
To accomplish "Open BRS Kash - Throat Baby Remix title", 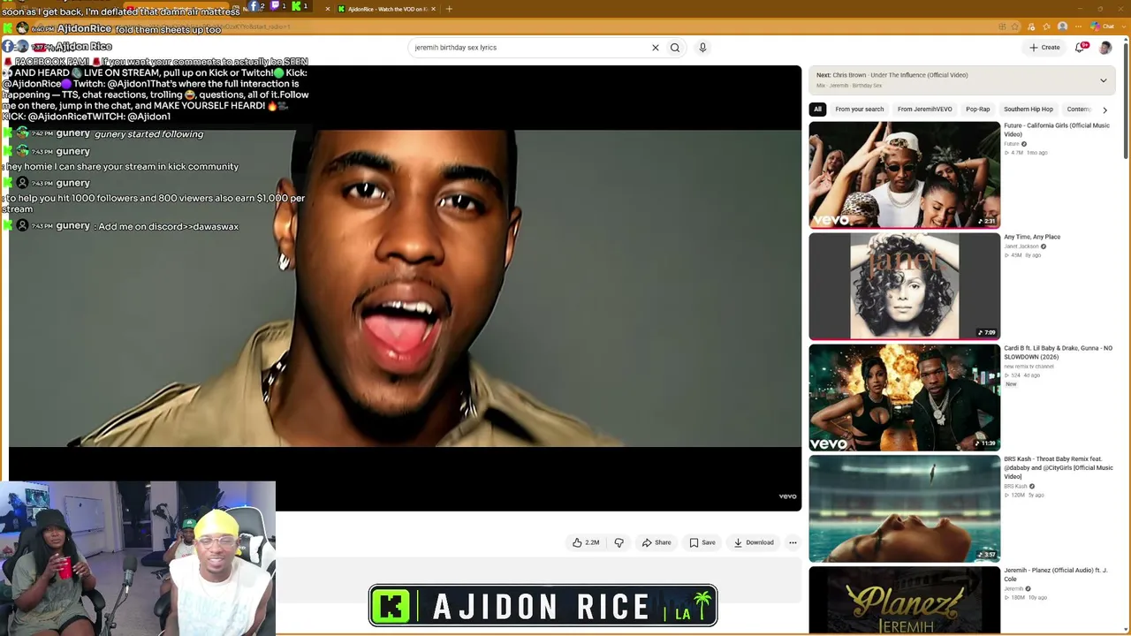I will point(1059,467).
